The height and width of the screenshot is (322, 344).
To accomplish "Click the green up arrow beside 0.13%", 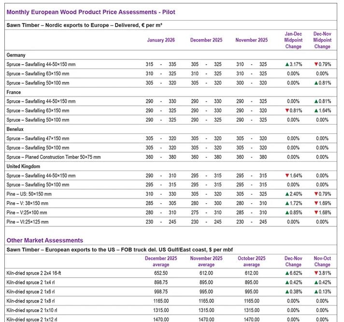I will tap(316, 292).
